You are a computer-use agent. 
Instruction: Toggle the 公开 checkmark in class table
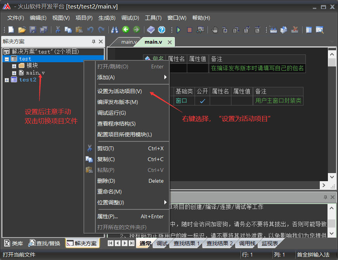tap(202, 101)
